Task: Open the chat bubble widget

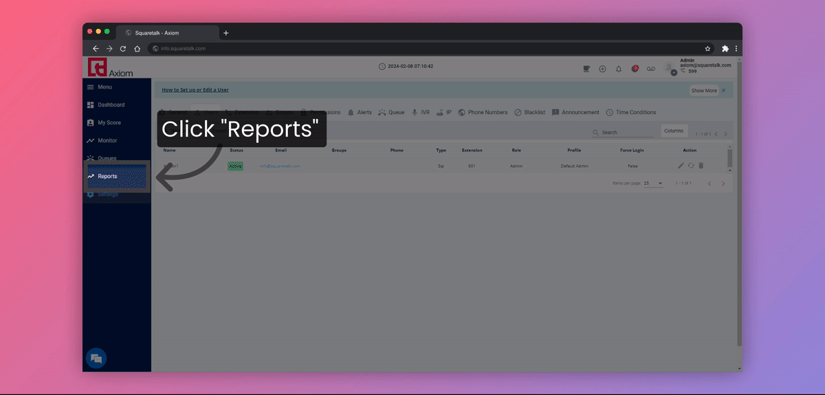Action: click(96, 359)
